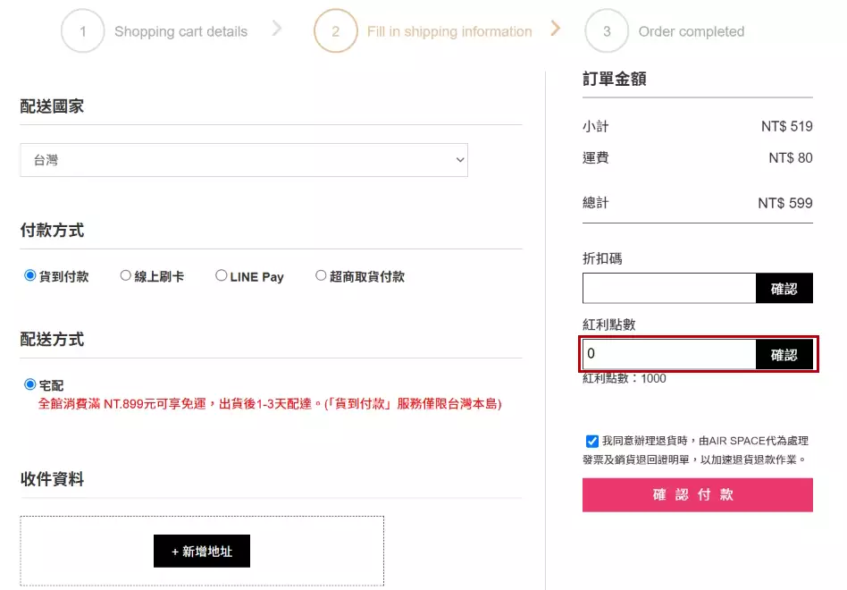The width and height of the screenshot is (847, 590).
Task: Click the step 3 circle icon
Action: tap(607, 31)
